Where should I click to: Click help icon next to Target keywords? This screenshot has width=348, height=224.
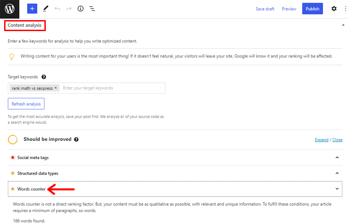click(43, 77)
